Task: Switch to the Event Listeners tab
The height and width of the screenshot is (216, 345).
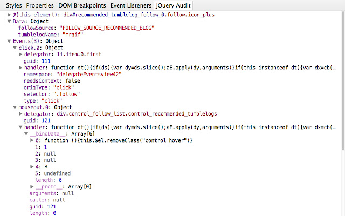Action: [131, 5]
